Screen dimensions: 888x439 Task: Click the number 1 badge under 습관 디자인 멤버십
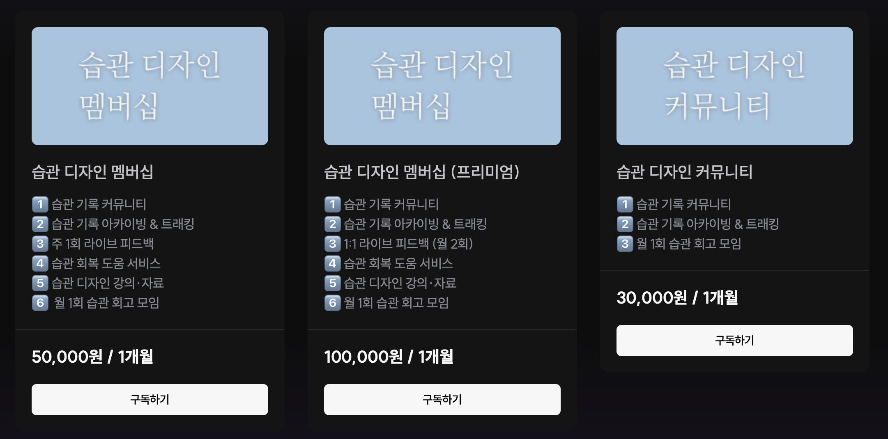(39, 204)
